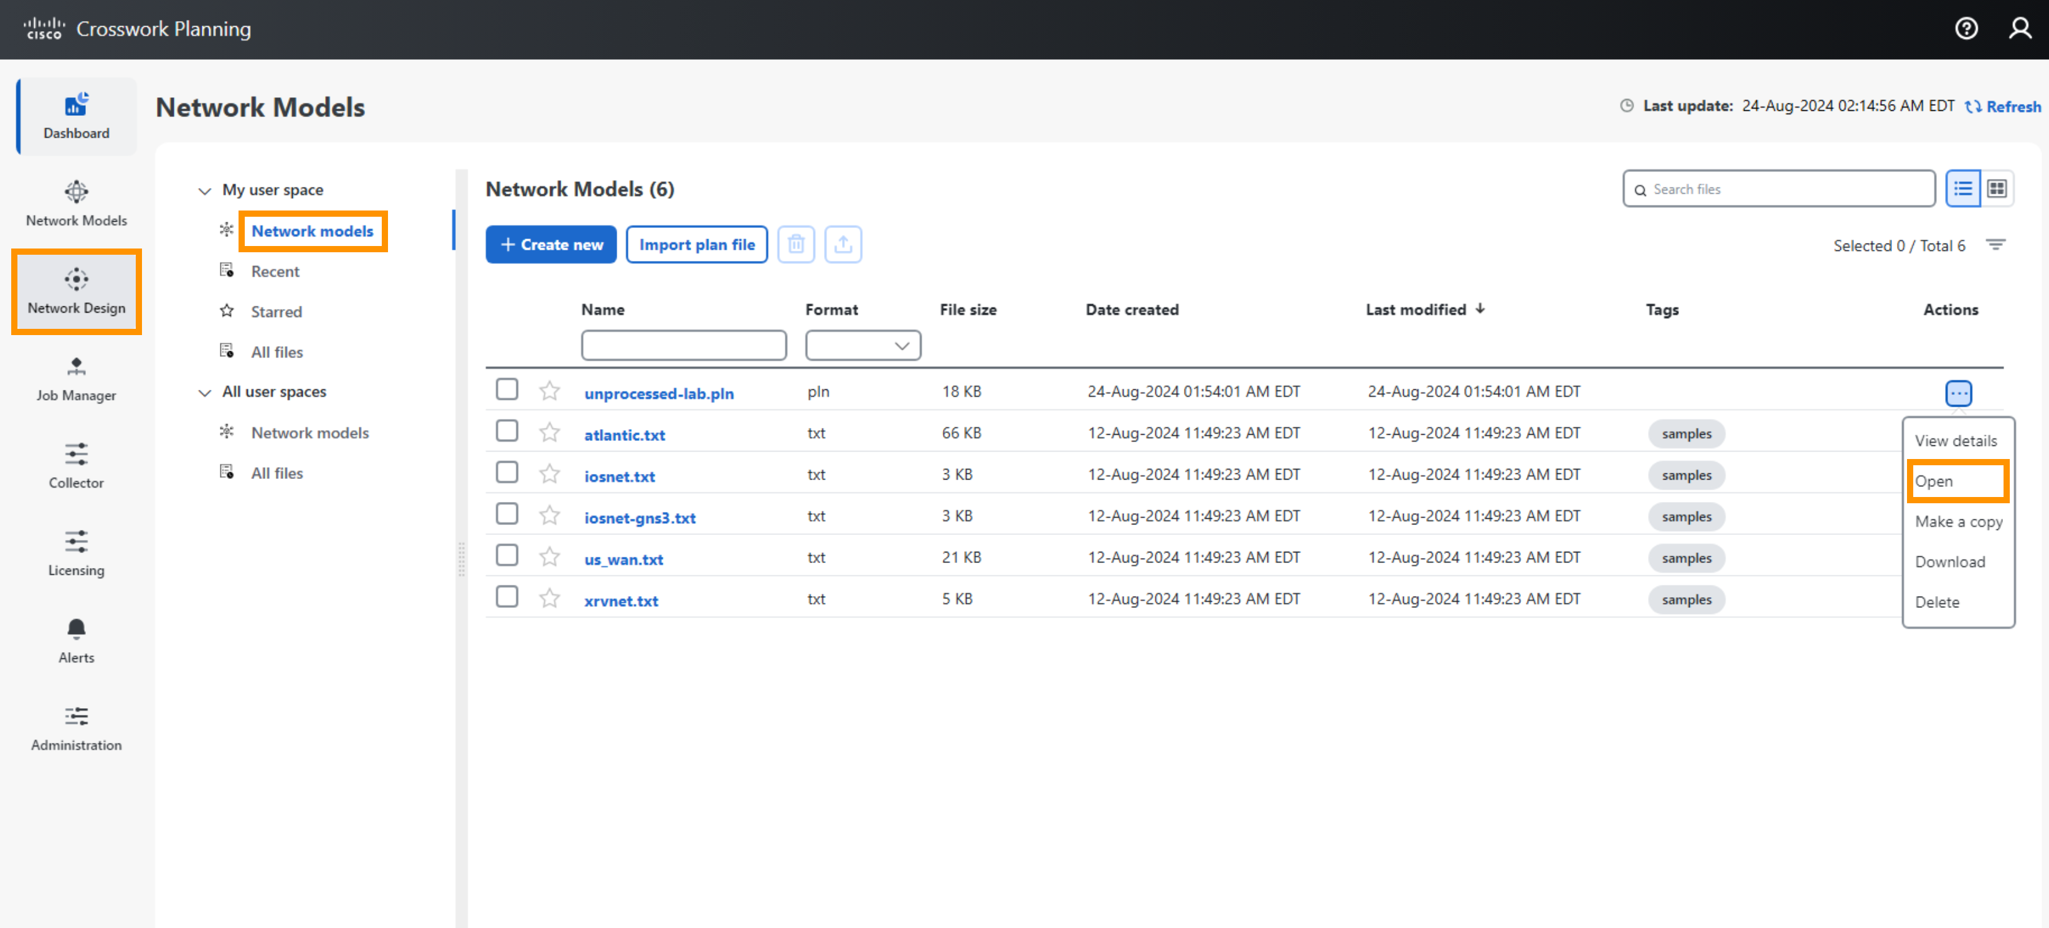Star the us_wan.txt file
Image resolution: width=2049 pixels, height=928 pixels.
550,556
